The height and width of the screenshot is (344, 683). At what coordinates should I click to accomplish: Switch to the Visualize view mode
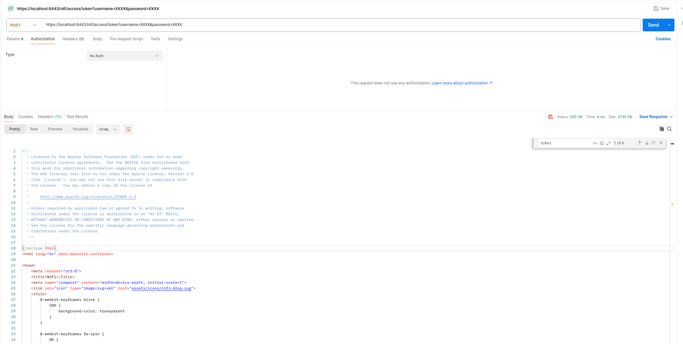(x=80, y=129)
